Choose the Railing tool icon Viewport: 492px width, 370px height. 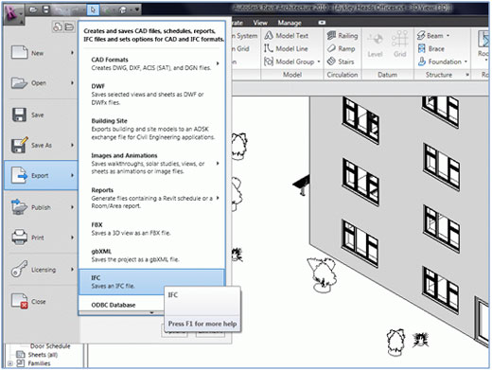tap(331, 35)
